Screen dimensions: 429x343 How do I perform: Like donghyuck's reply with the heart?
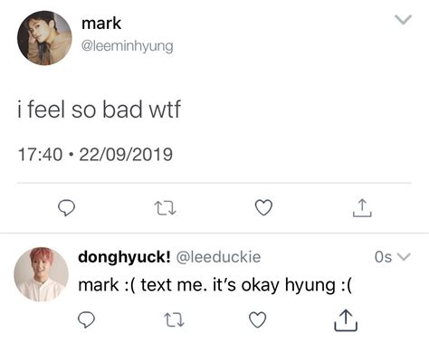257,319
